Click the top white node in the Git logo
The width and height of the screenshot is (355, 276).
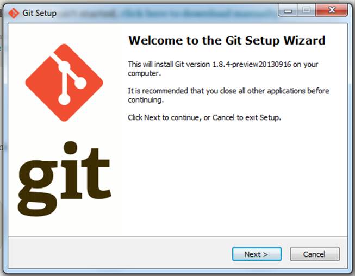coord(64,66)
